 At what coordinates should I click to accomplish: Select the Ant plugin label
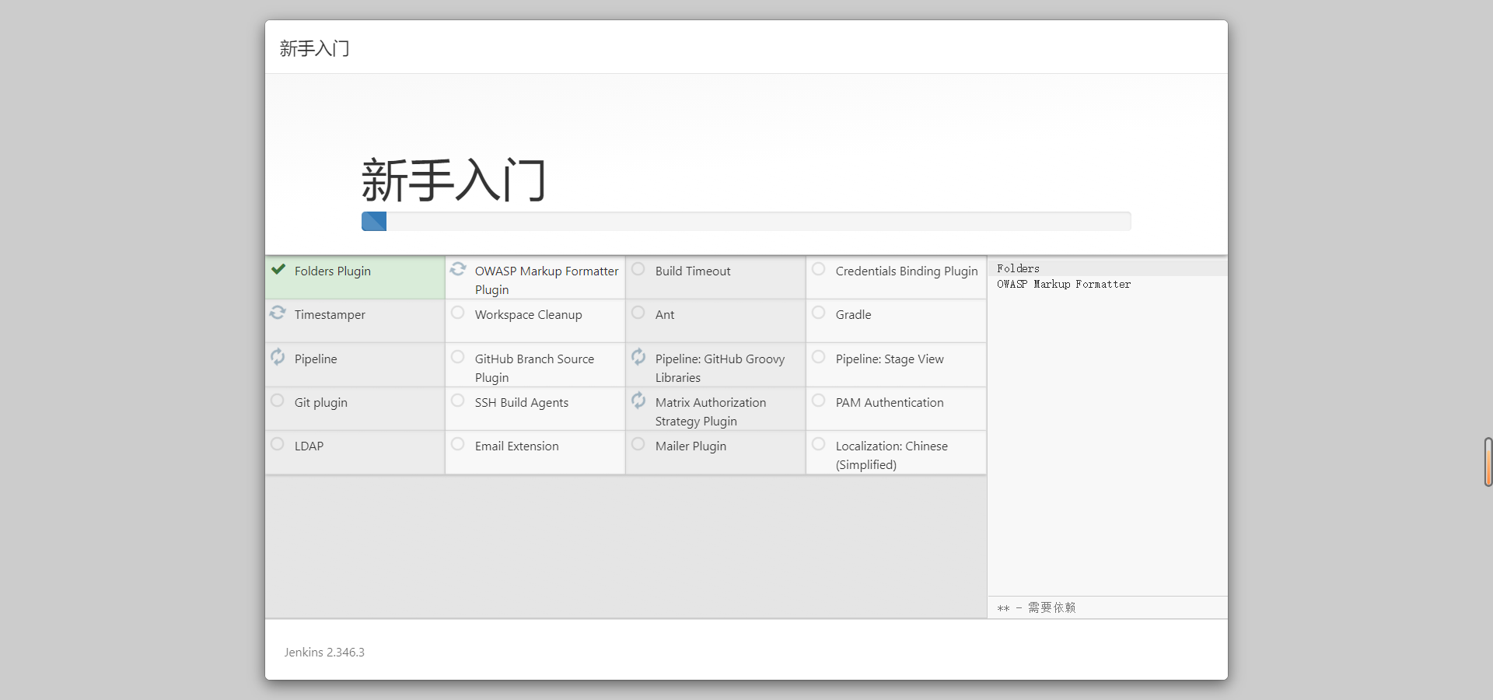[x=665, y=315]
